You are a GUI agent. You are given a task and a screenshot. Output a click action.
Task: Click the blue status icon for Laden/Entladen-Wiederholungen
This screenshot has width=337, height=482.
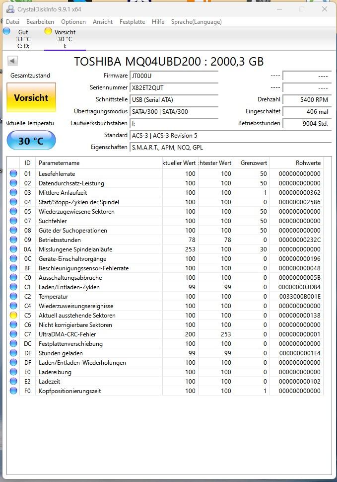pyautogui.click(x=13, y=362)
